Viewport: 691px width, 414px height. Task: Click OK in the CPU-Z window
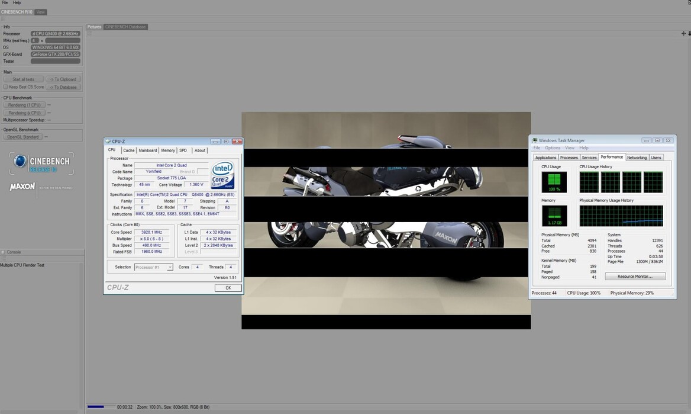228,288
